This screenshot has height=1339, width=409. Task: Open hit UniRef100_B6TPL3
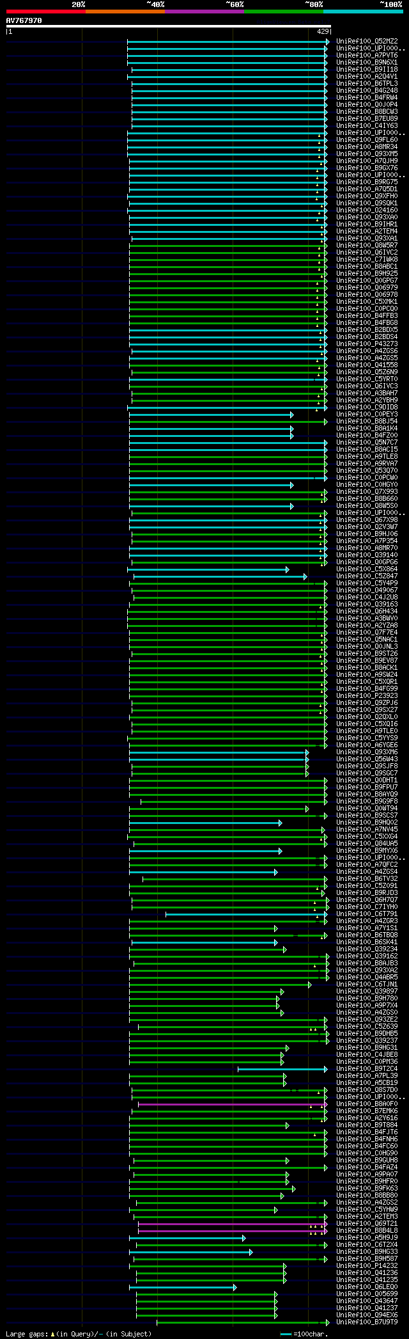click(x=367, y=84)
